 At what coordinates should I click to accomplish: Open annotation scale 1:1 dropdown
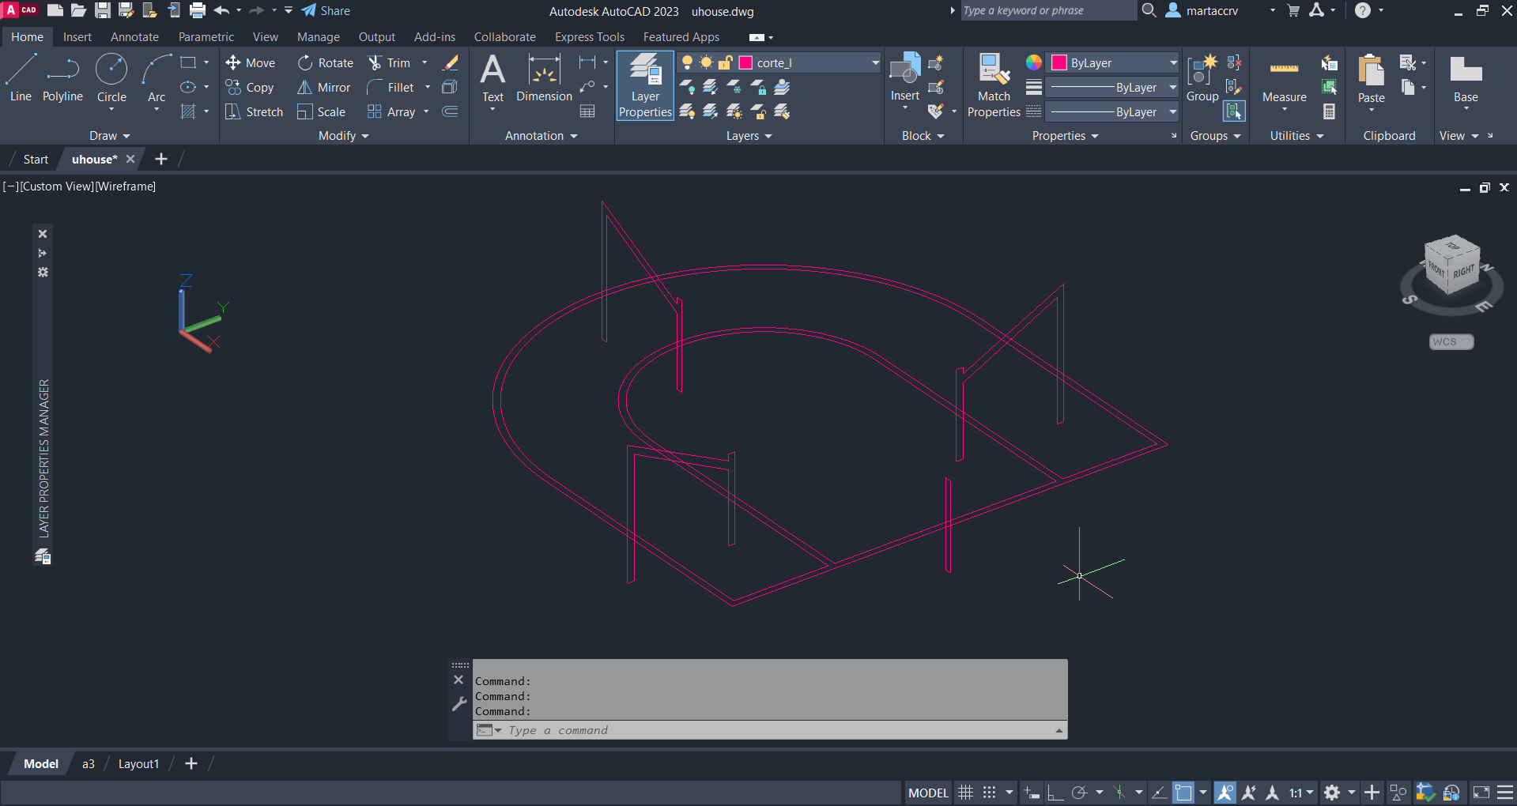[1301, 793]
